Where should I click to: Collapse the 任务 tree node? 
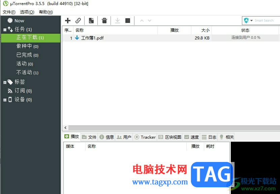[x=5, y=30]
